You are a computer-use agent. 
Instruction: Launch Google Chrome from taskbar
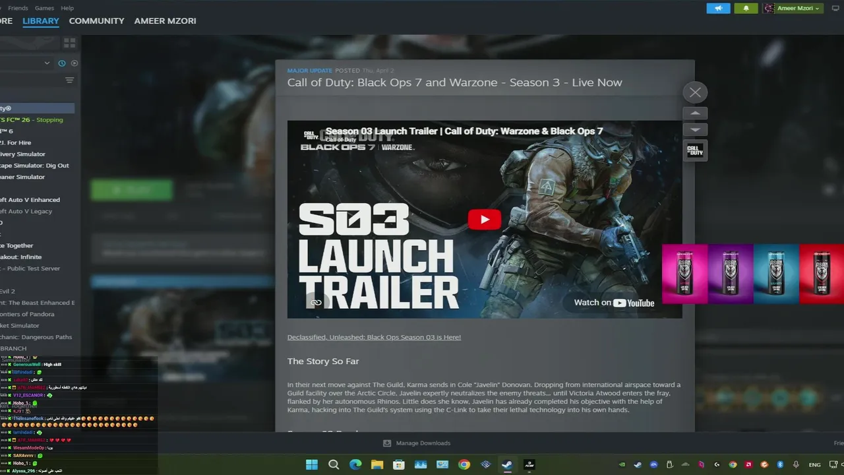point(464,464)
